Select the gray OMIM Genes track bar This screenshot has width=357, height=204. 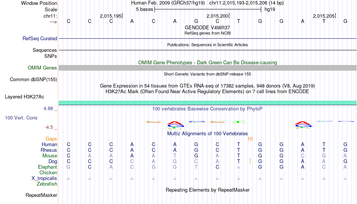tap(208, 68)
